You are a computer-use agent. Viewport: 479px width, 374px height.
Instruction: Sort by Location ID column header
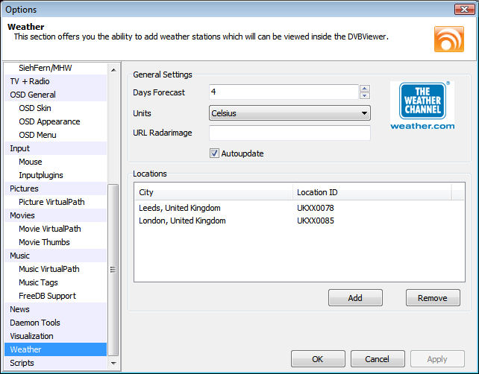[371, 192]
